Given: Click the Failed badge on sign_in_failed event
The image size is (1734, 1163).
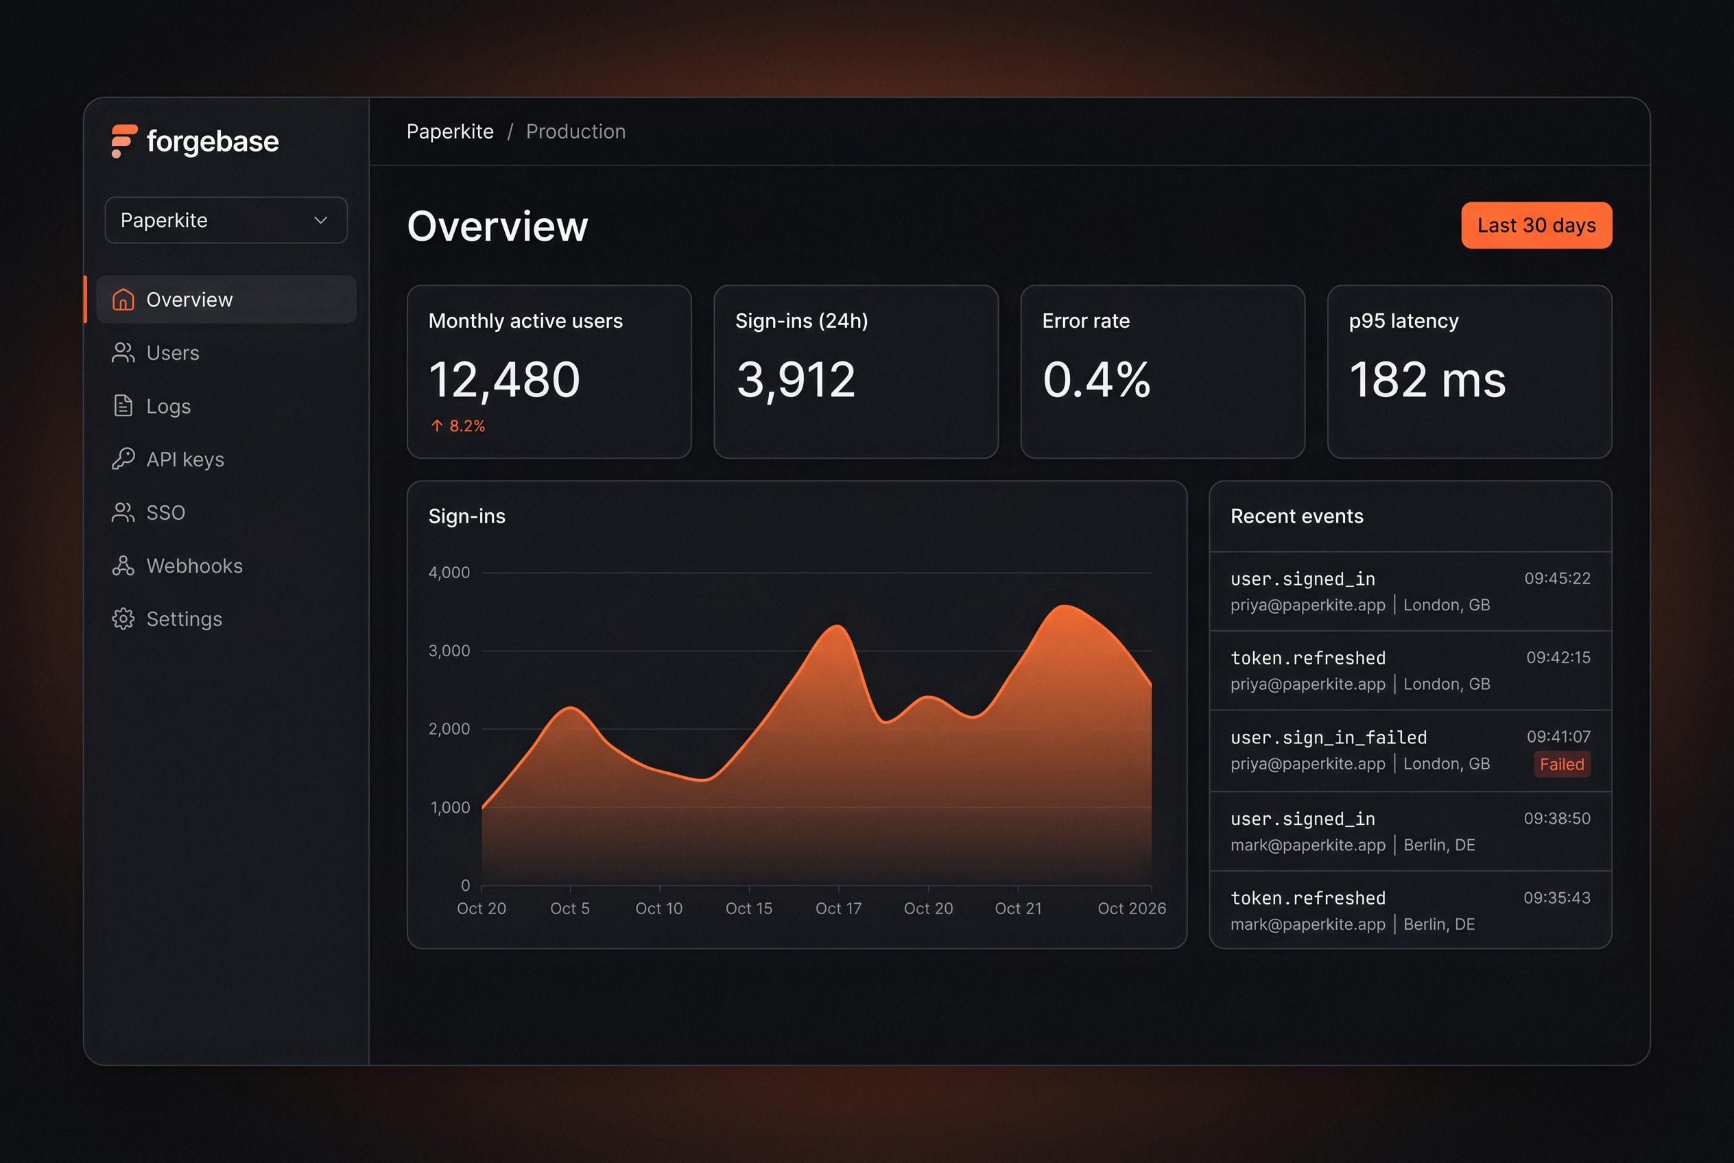Looking at the screenshot, I should (1562, 765).
